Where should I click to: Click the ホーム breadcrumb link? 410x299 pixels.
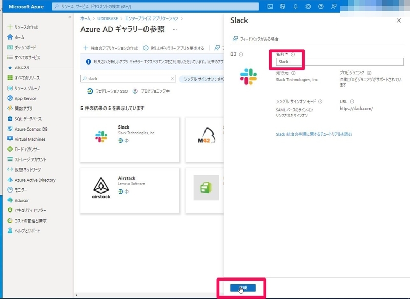point(85,19)
